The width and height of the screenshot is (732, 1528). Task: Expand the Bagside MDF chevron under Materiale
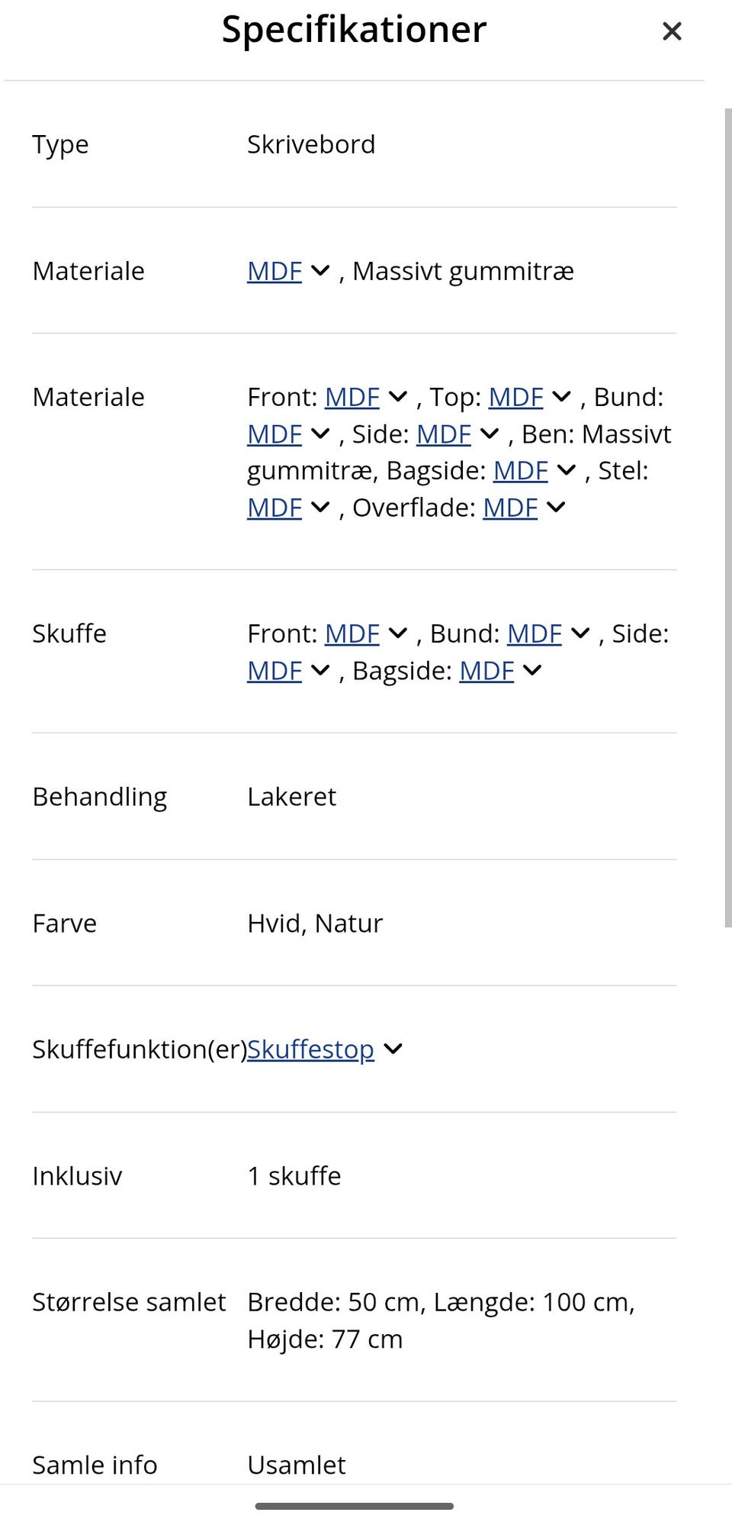[565, 471]
